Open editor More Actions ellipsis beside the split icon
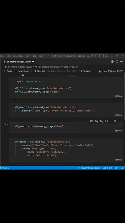The width and height of the screenshot is (125, 223). tap(122, 62)
